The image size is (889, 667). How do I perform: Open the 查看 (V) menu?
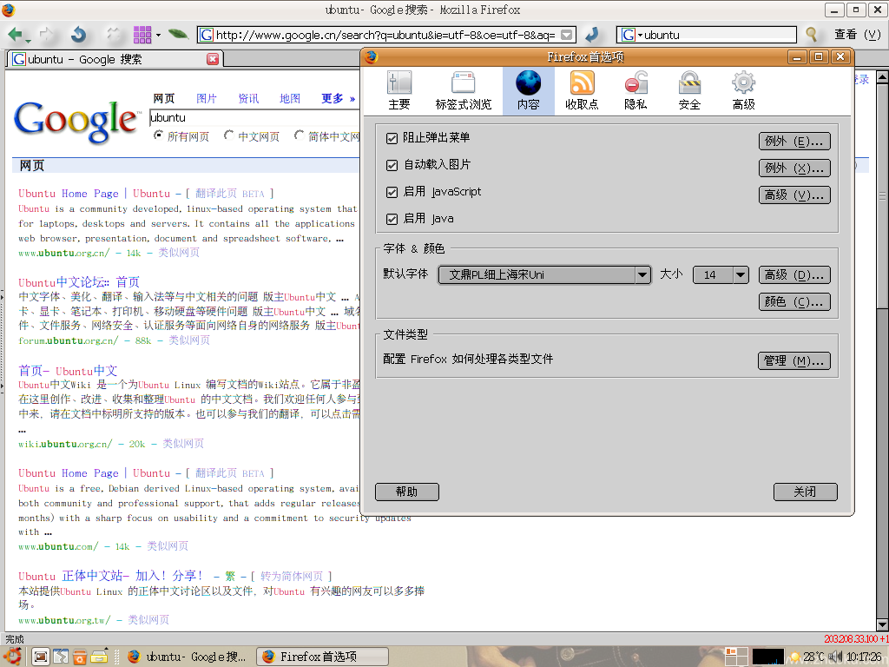click(857, 35)
